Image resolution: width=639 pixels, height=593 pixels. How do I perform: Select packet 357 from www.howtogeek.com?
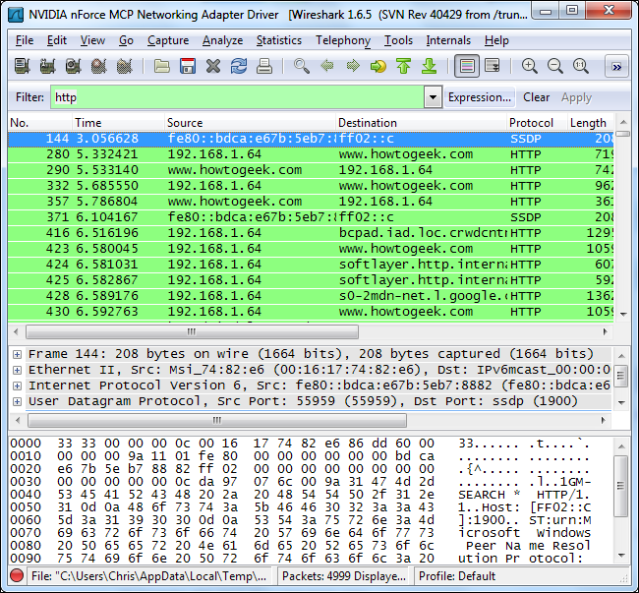[x=311, y=202]
